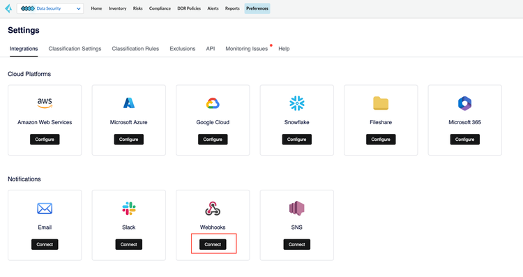Open Compliance in top navigation
This screenshot has height=277, width=523.
click(160, 8)
